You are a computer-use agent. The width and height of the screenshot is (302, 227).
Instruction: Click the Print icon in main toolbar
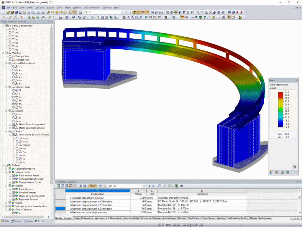pyautogui.click(x=29, y=12)
